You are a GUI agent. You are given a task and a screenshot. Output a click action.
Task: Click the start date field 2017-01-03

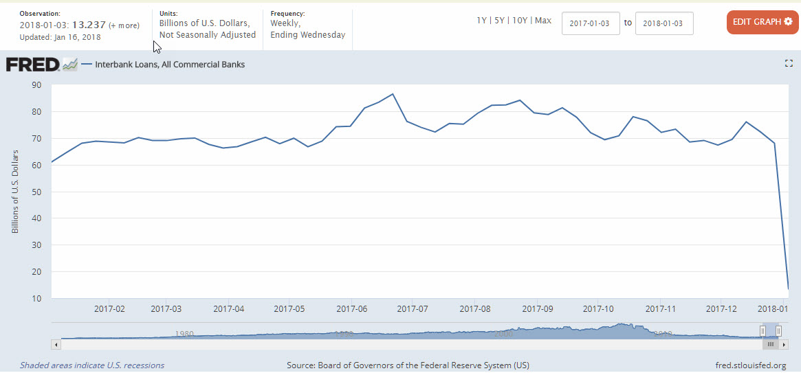pos(591,23)
